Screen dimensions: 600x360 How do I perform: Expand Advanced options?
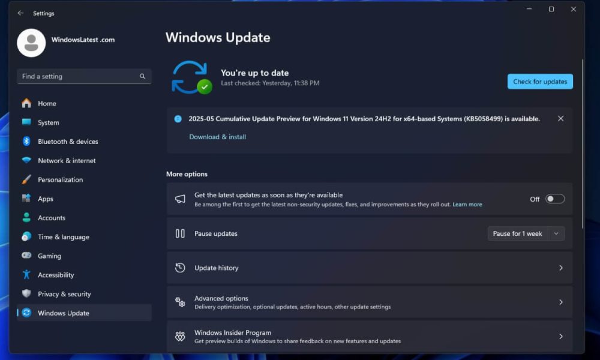pos(369,302)
